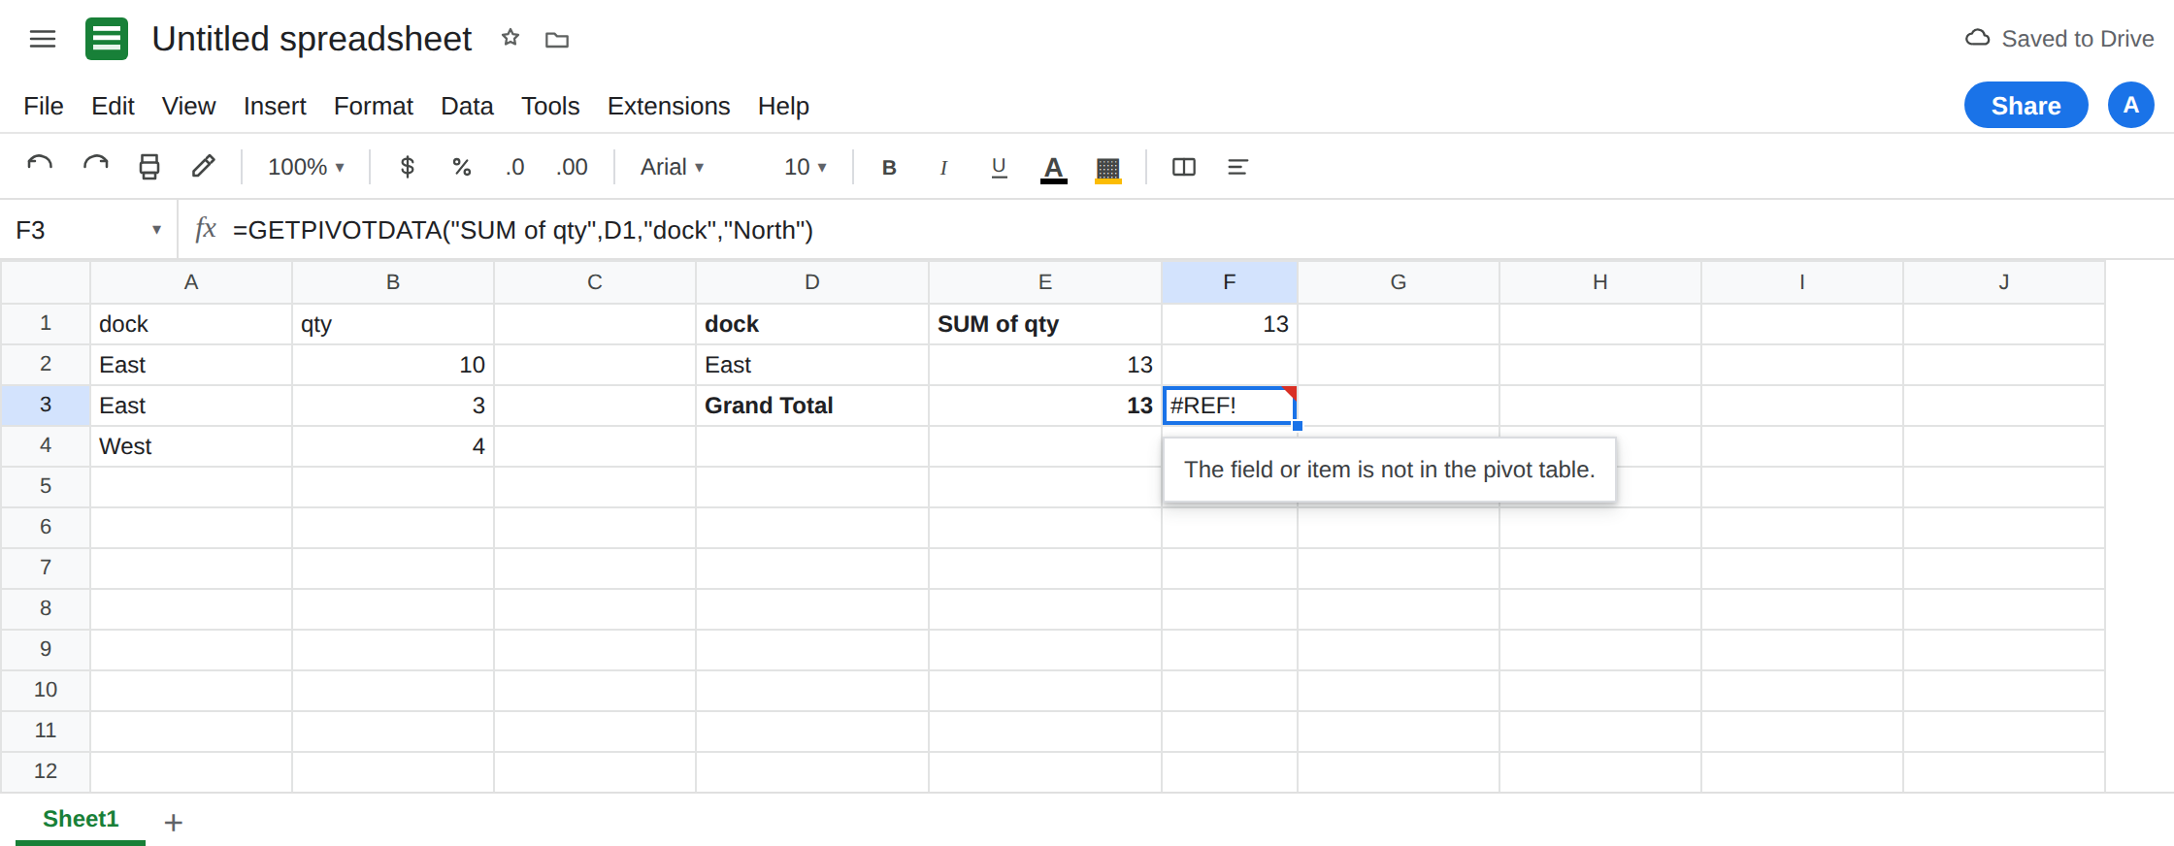
Task: Expand the name box F3 dropdown
Action: 156,230
